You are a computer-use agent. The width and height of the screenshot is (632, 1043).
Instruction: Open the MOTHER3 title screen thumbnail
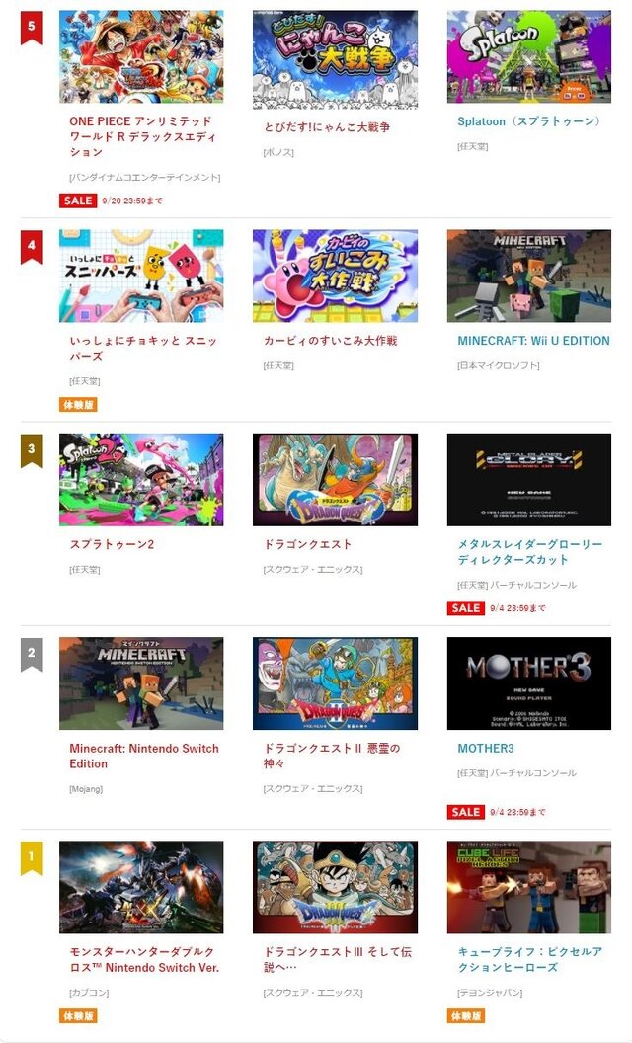[x=529, y=683]
